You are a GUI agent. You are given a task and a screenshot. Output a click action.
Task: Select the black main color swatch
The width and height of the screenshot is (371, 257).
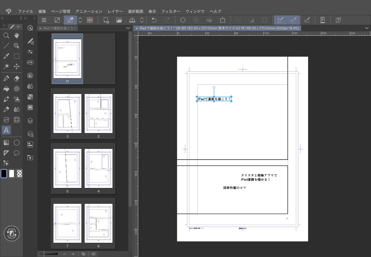pos(4,173)
